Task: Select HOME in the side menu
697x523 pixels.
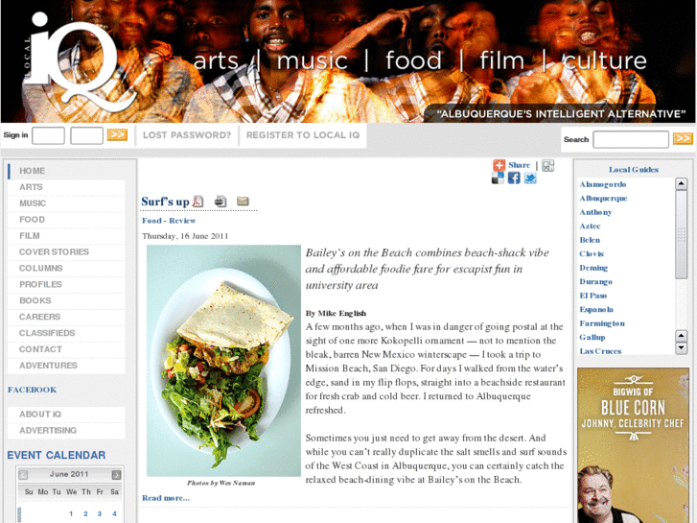Action: coord(66,171)
